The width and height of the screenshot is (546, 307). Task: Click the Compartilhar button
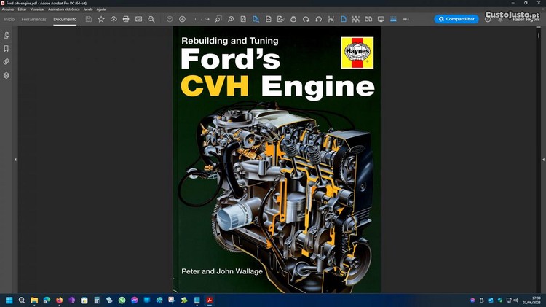click(x=456, y=19)
